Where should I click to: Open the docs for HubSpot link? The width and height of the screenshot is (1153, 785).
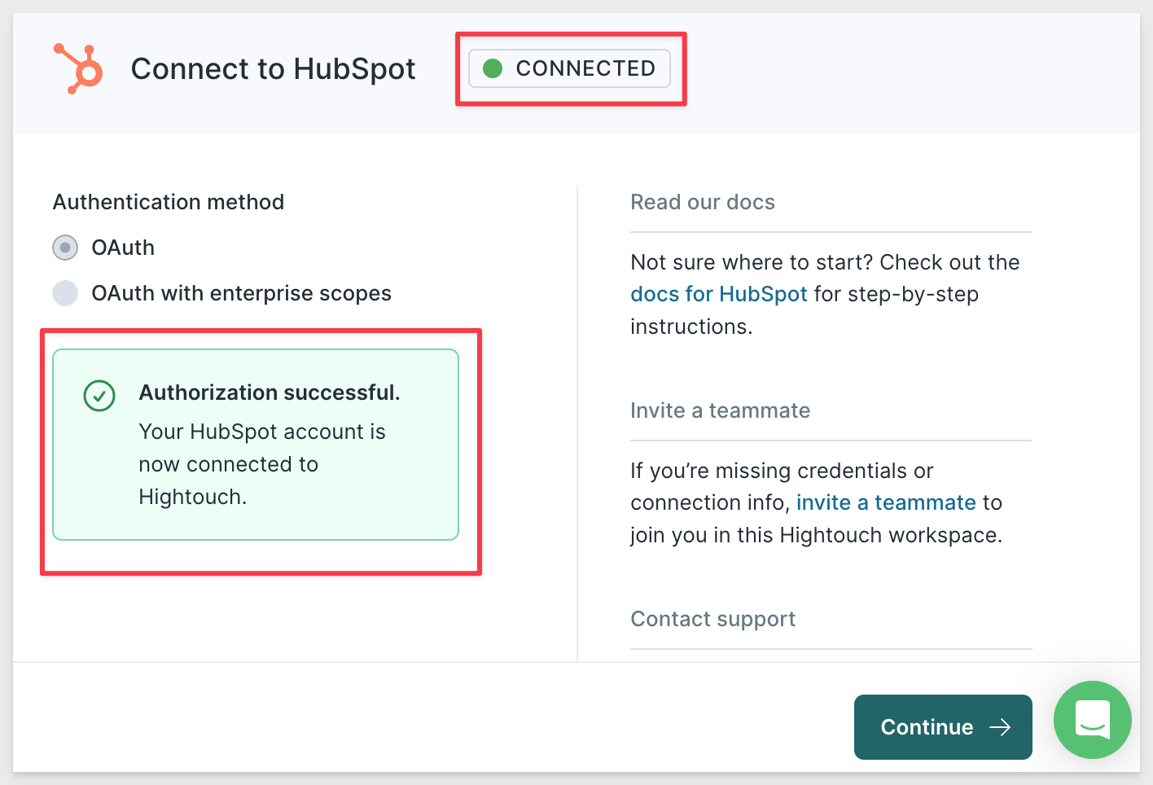(x=719, y=294)
